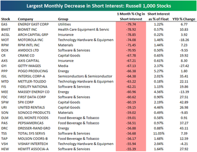Click the -55.39 value in pink column
197x152 pixels.
[131, 149]
